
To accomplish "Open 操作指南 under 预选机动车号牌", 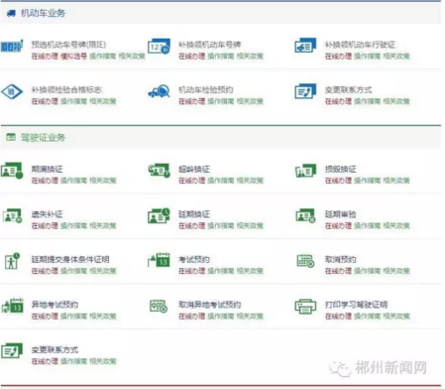I will pyautogui.click(x=103, y=56).
